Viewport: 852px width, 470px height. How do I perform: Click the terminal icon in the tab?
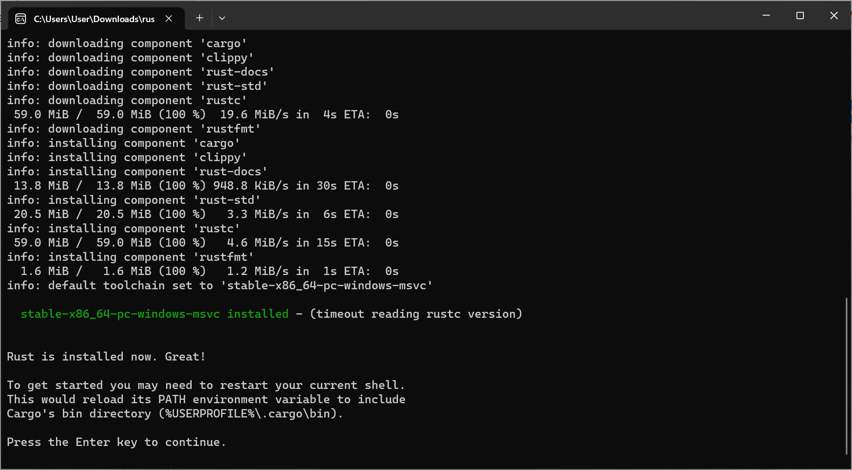click(21, 19)
